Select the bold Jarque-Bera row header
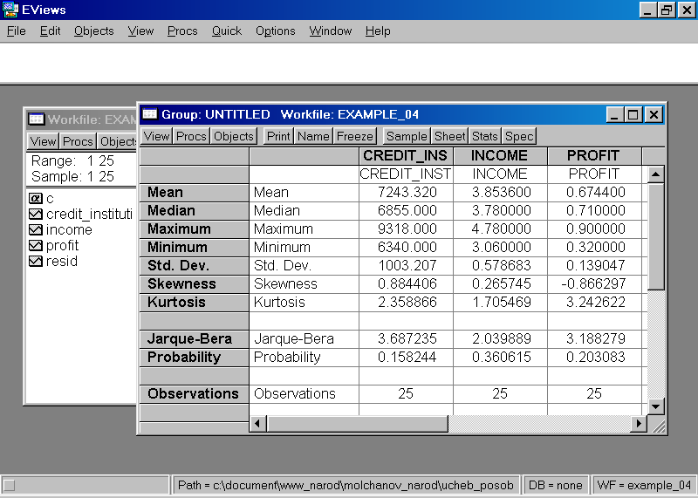Image resolution: width=698 pixels, height=498 pixels. (194, 338)
